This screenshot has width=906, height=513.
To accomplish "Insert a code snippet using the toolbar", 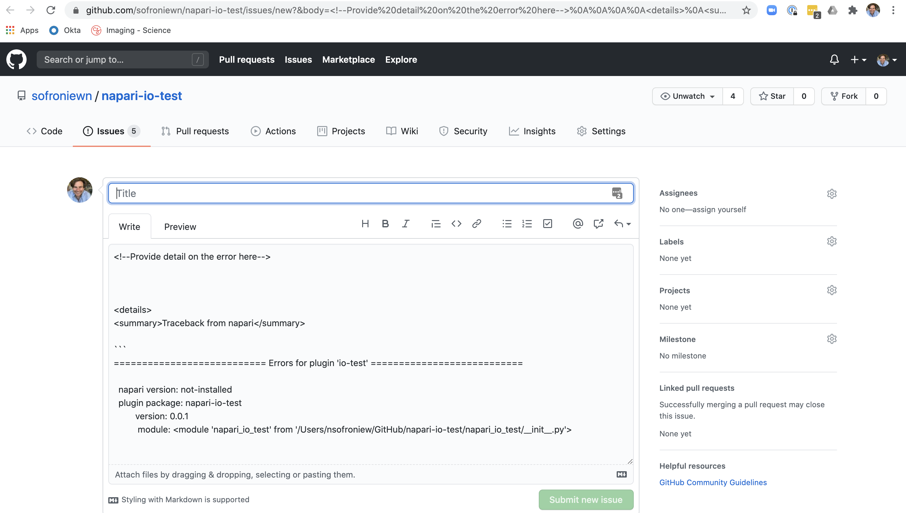I will point(456,223).
